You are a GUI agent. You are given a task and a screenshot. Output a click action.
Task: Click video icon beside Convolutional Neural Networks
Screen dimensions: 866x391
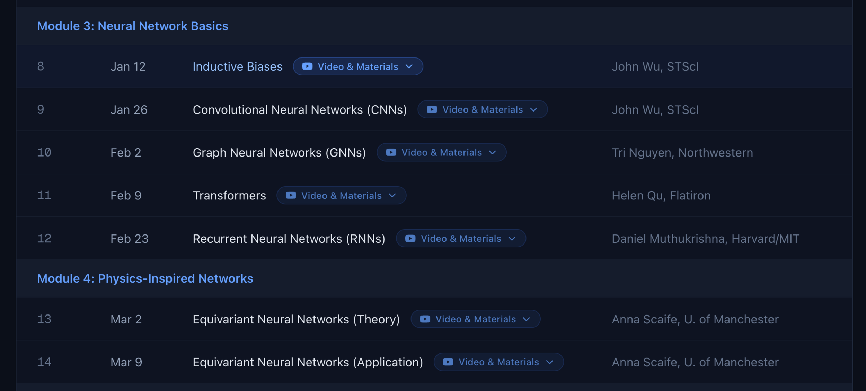[x=432, y=109]
